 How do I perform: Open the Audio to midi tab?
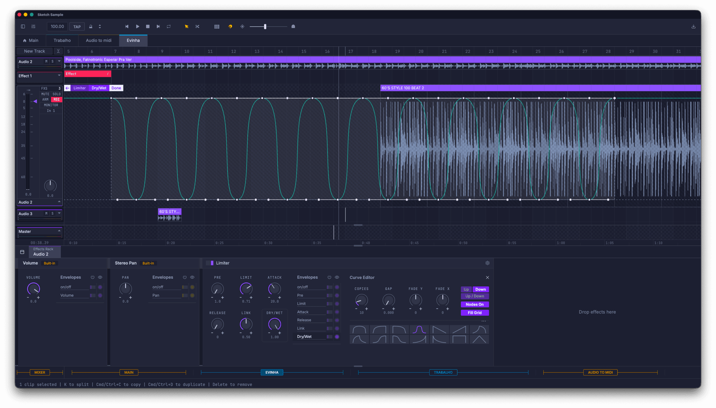[98, 40]
